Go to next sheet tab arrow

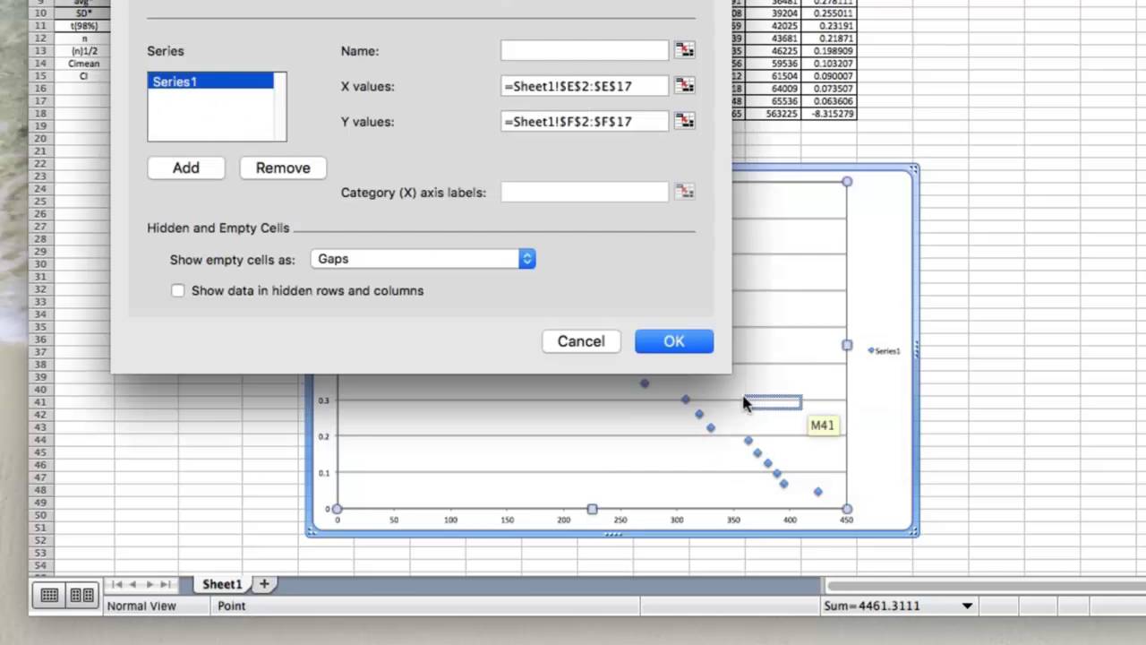pos(149,584)
